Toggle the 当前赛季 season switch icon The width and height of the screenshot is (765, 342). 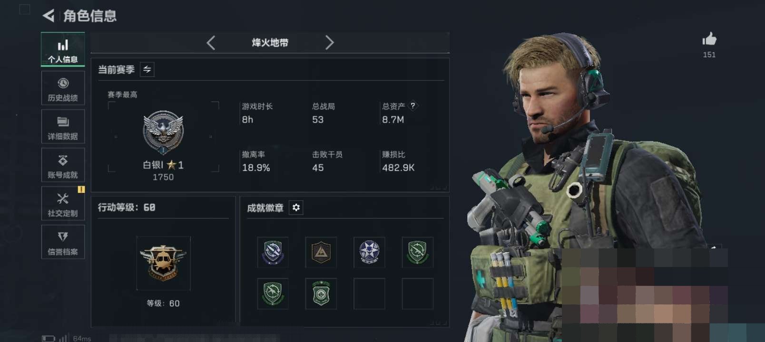(x=147, y=70)
